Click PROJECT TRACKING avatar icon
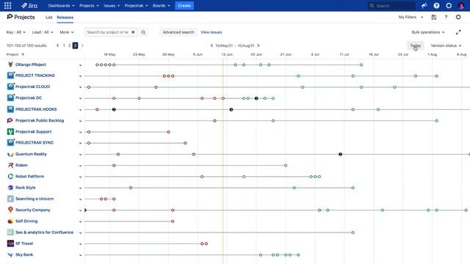Viewport: 470px width, 264px height. click(x=10, y=76)
